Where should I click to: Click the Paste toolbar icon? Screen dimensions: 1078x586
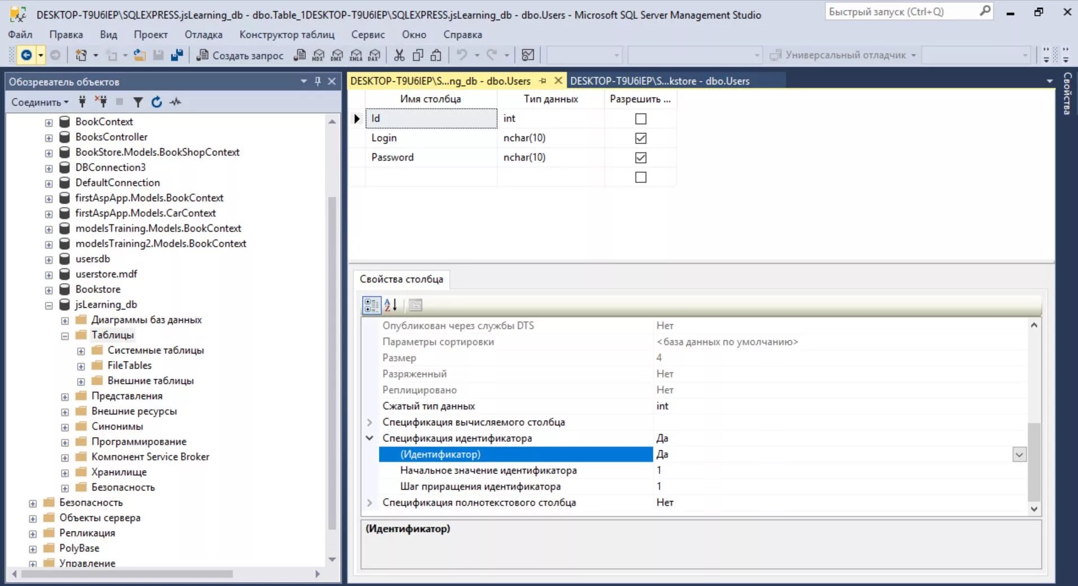click(436, 55)
